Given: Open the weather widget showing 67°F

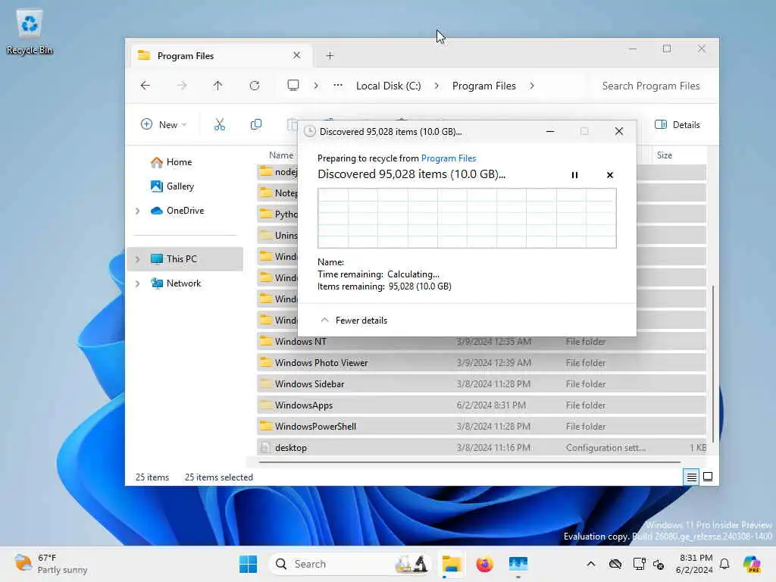Looking at the screenshot, I should (x=50, y=564).
